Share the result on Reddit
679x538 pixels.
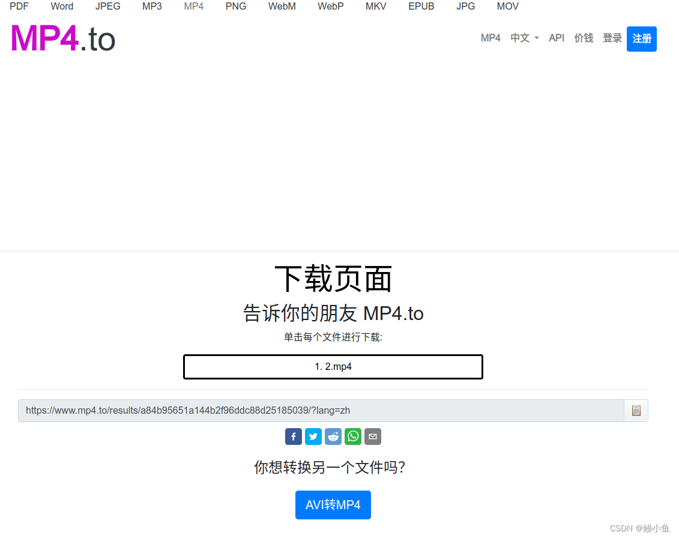[333, 436]
